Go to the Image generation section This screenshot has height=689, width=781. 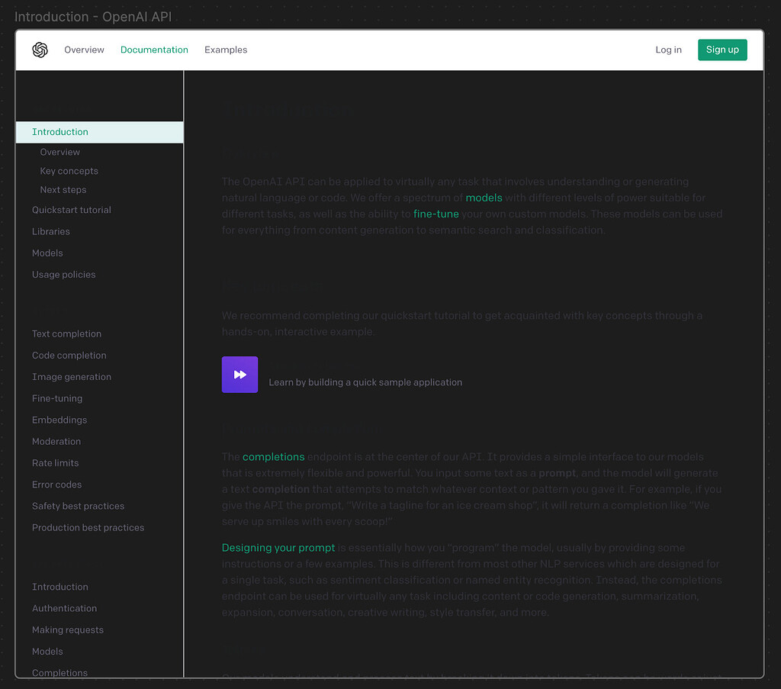pyautogui.click(x=72, y=376)
